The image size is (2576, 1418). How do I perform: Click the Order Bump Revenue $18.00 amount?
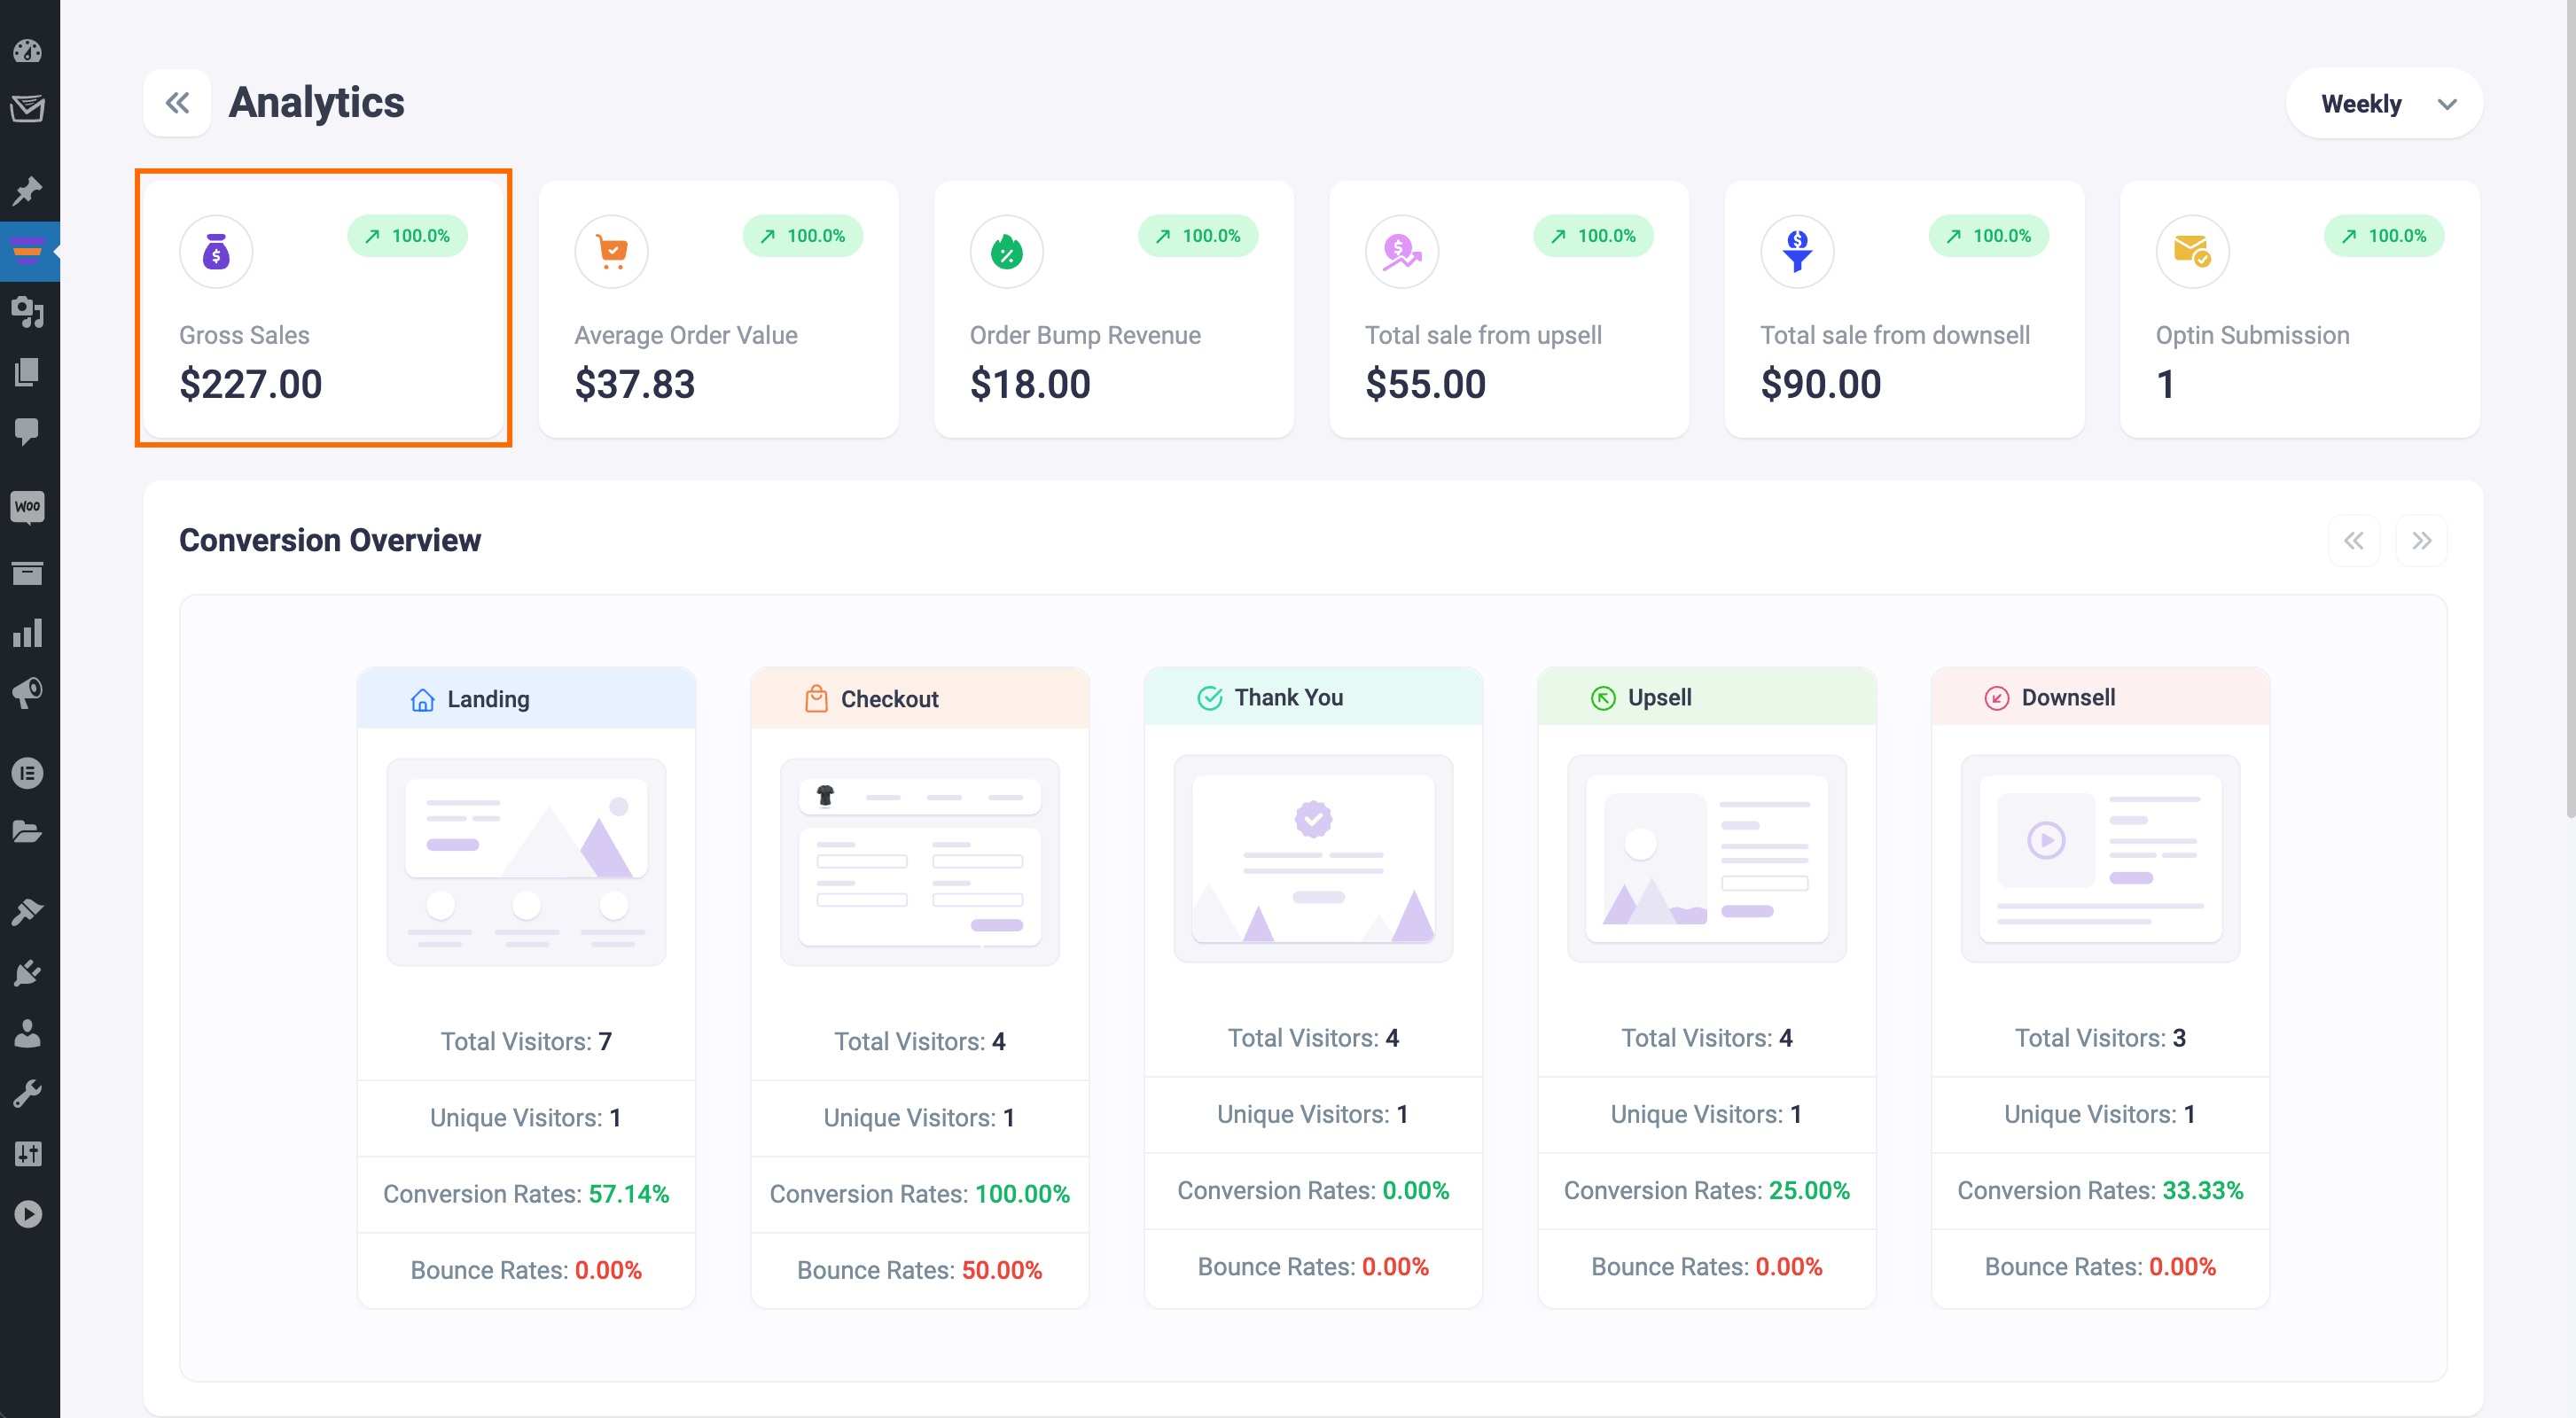[x=1030, y=384]
